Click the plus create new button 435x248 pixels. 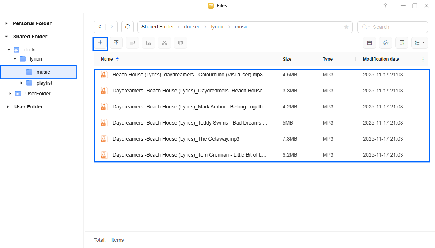pyautogui.click(x=100, y=43)
